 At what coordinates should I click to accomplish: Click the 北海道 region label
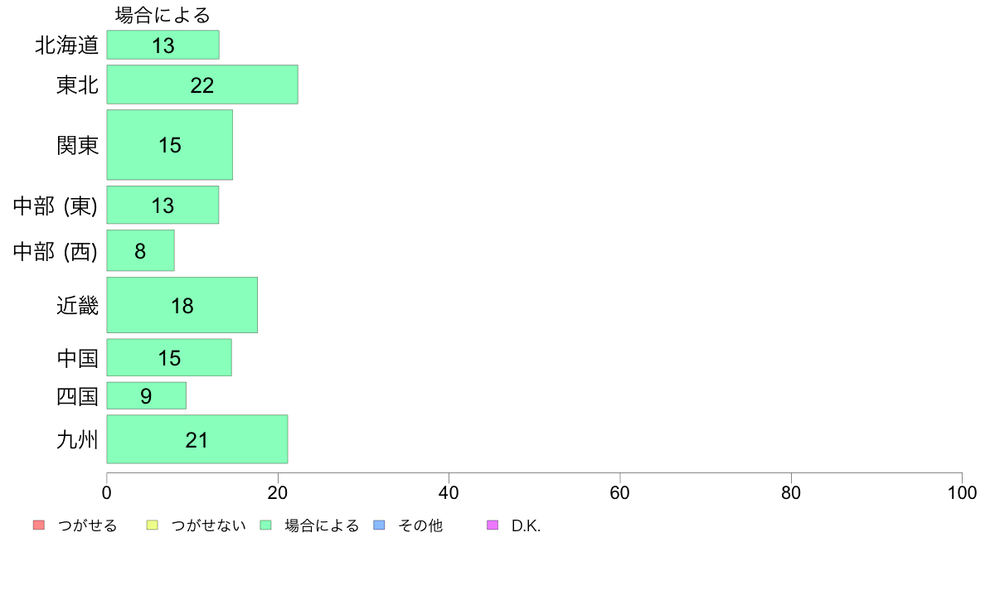click(66, 46)
